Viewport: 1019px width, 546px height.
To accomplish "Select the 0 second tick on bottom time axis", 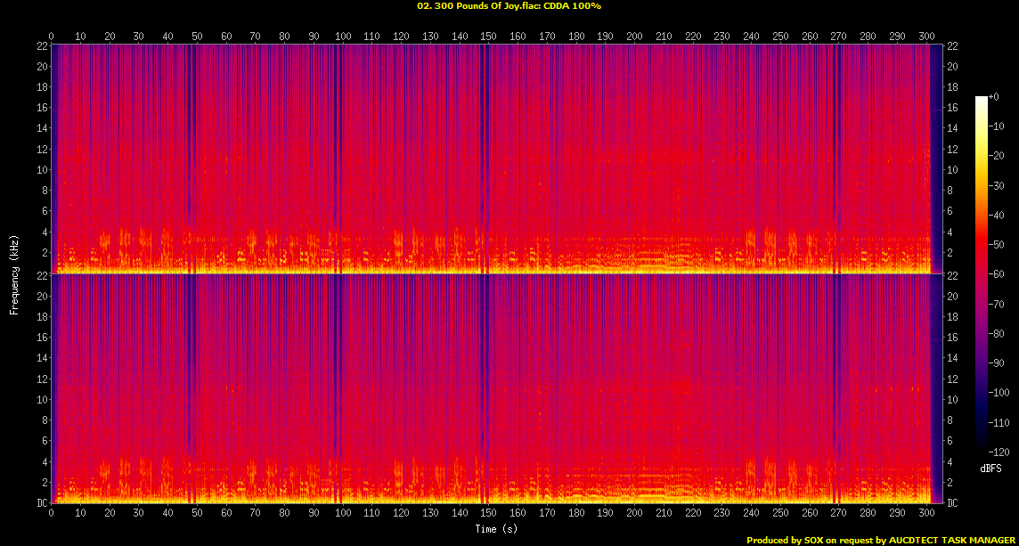I will click(x=52, y=513).
